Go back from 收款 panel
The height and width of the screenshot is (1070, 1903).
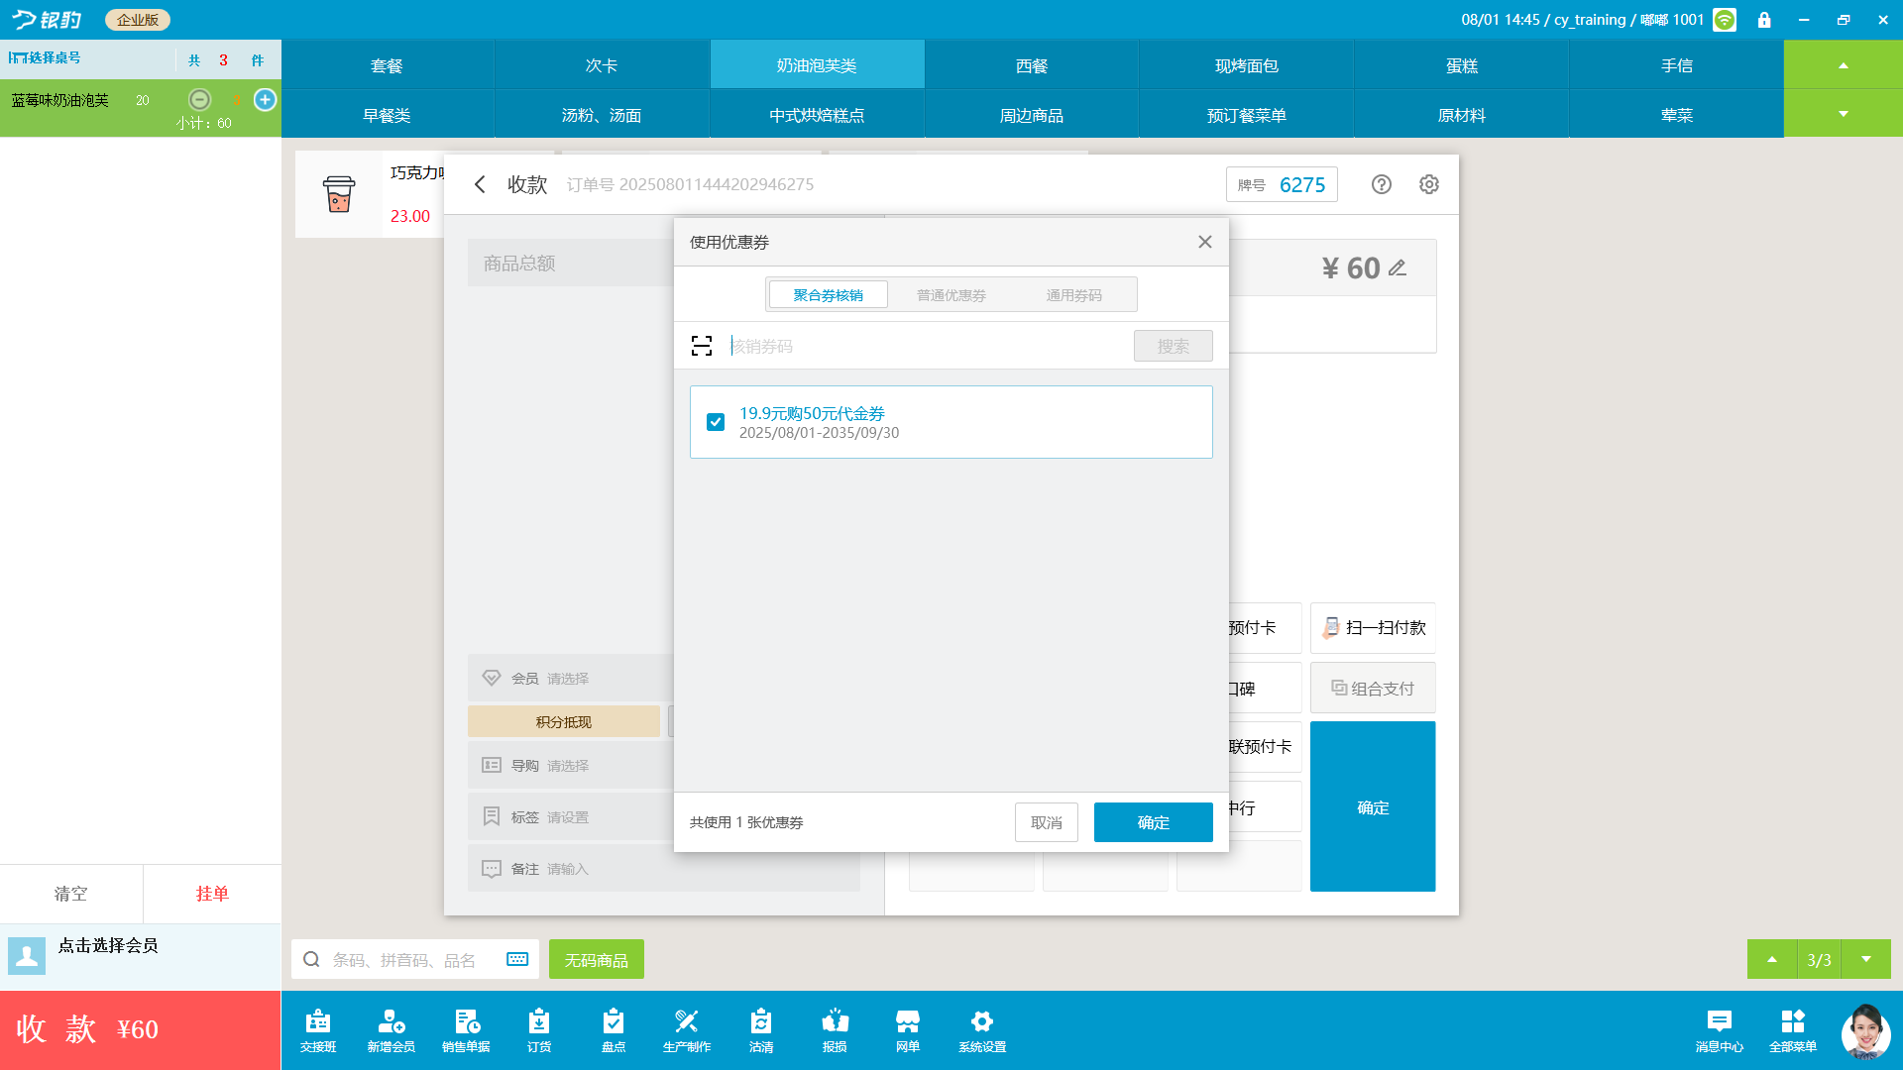480,184
